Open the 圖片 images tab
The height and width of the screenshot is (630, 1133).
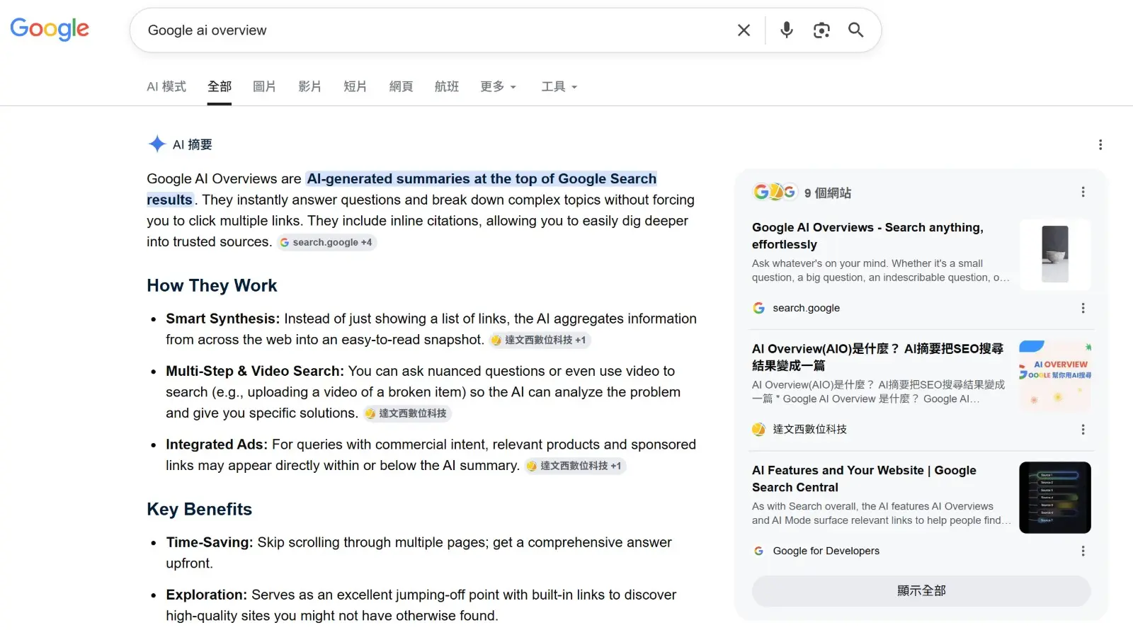[x=264, y=86]
